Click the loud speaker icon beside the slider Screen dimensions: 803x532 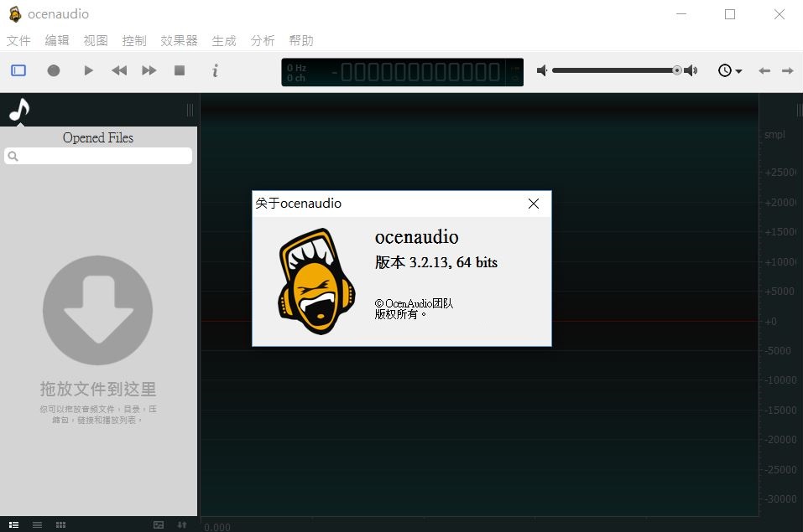tap(691, 70)
